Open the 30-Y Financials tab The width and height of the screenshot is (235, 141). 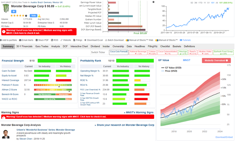[24, 46]
